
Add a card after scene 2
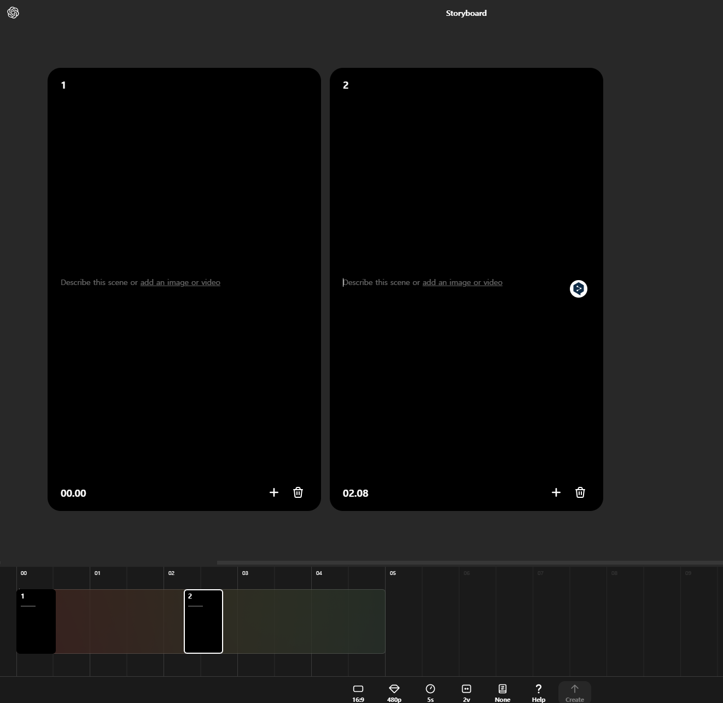coord(556,492)
